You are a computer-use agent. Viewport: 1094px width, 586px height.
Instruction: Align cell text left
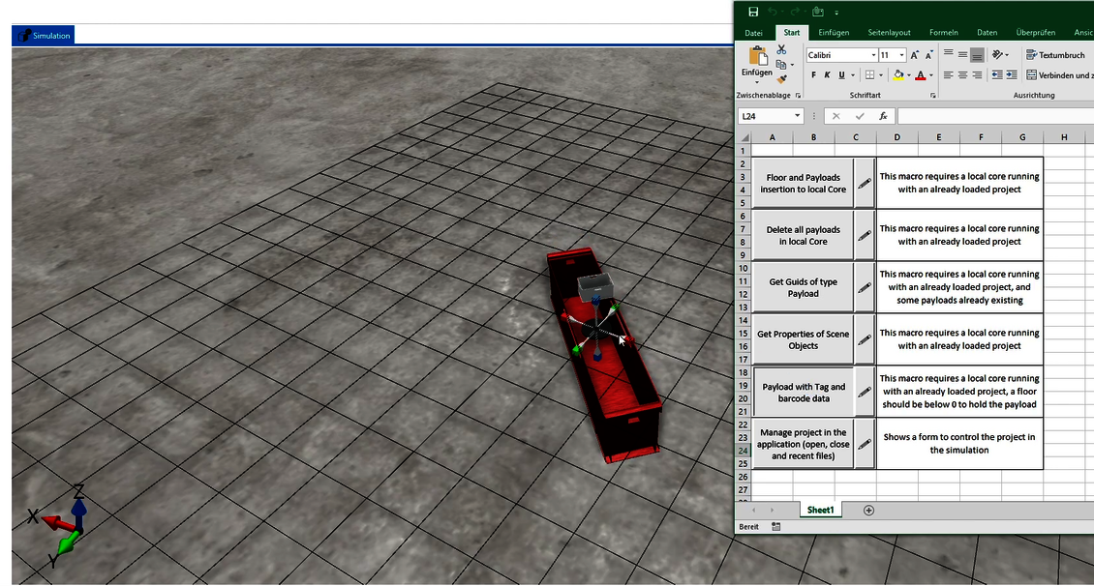[948, 75]
